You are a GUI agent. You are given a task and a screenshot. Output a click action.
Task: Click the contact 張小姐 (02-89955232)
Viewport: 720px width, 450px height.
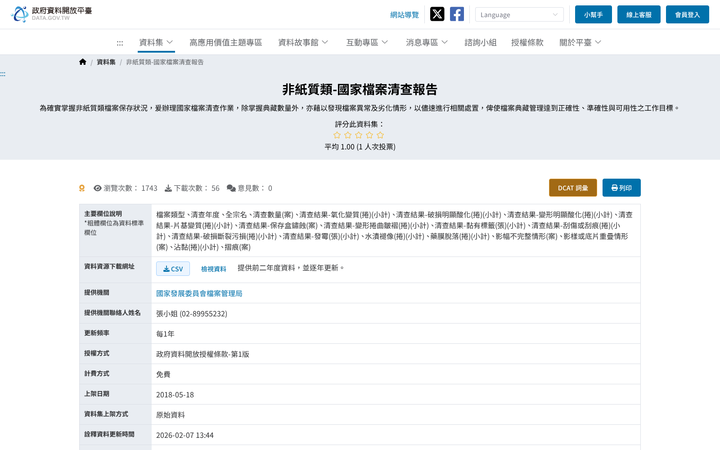(192, 314)
